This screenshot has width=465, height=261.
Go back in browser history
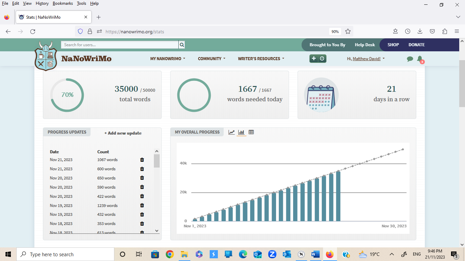click(8, 31)
